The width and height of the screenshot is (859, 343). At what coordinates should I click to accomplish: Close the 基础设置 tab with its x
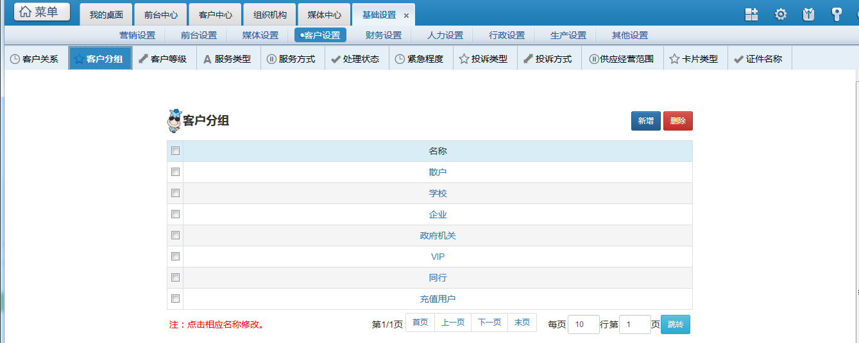click(406, 15)
